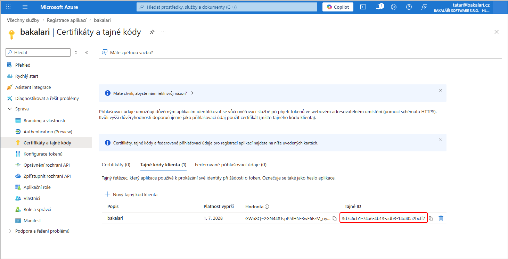Click Máte zpětnou vazbu? feedback button

[x=128, y=52]
